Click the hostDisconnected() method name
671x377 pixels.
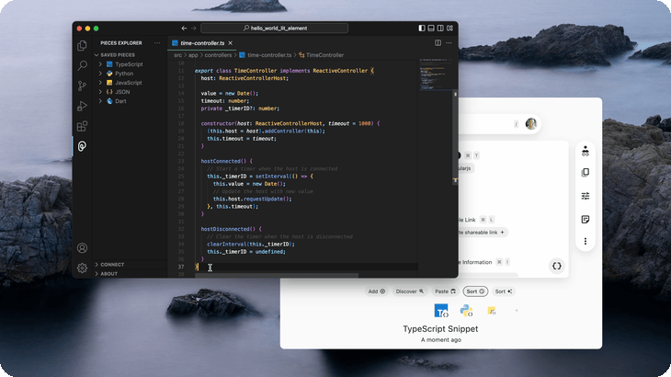tap(224, 229)
